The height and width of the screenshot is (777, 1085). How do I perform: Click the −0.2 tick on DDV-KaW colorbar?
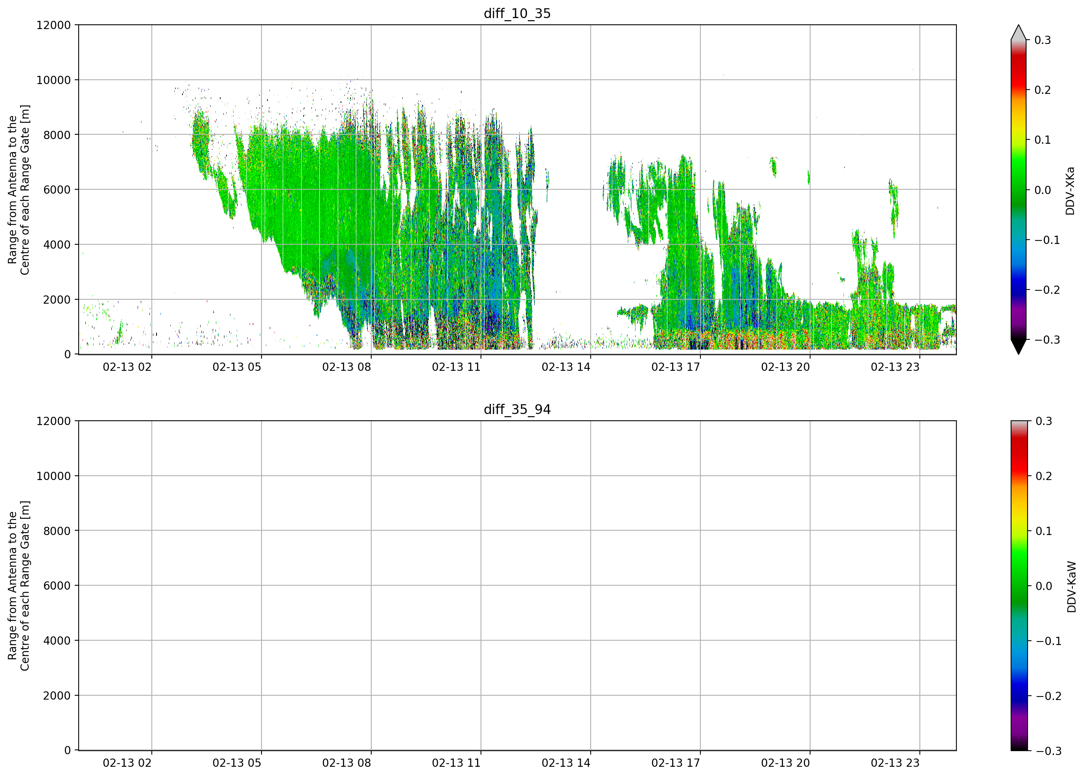[x=1049, y=696]
